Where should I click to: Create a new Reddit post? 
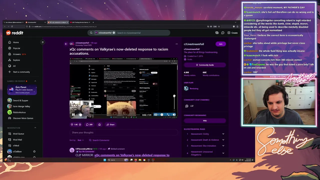[232, 33]
